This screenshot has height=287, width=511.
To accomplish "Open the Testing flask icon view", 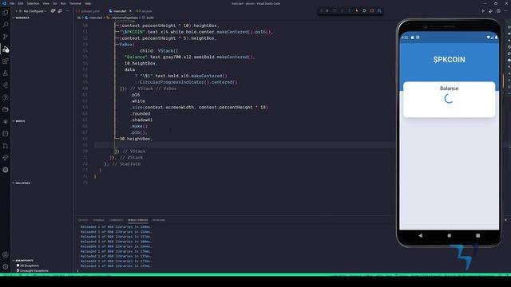I will (x=6, y=73).
